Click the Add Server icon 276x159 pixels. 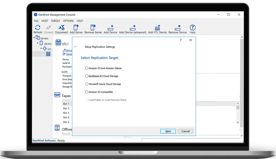(76, 28)
